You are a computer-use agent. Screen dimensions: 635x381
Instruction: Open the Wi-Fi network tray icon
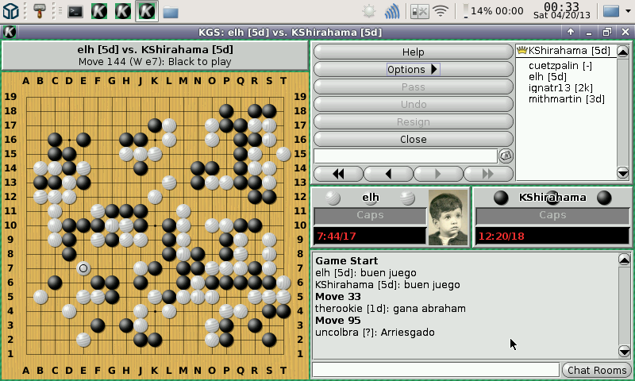click(x=441, y=11)
